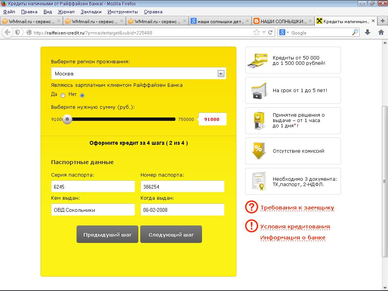The width and height of the screenshot is (388, 291).
Task: Click the 'Следующий шаг' button
Action: point(171,234)
